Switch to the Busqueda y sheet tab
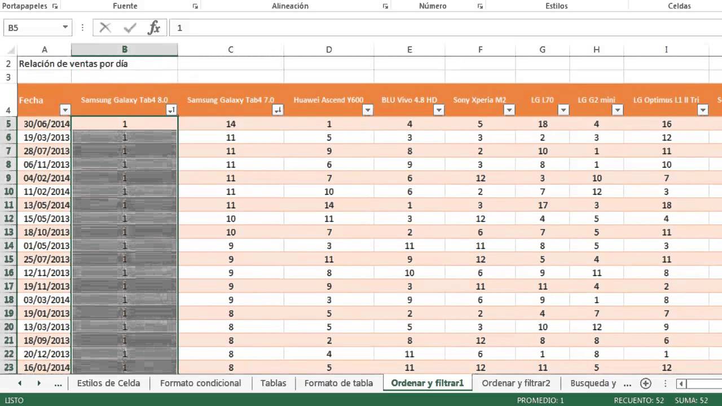The image size is (722, 406). point(593,383)
